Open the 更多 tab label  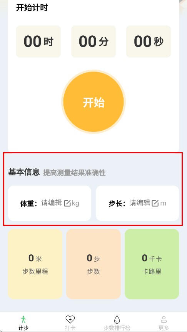point(164,328)
